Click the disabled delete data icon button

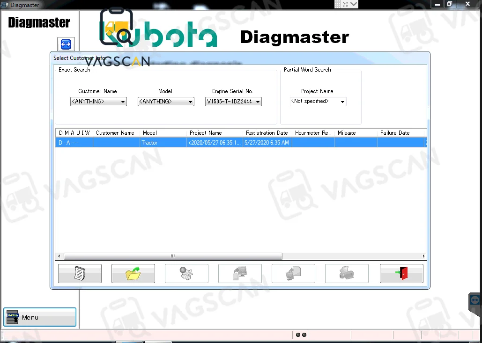[186, 273]
